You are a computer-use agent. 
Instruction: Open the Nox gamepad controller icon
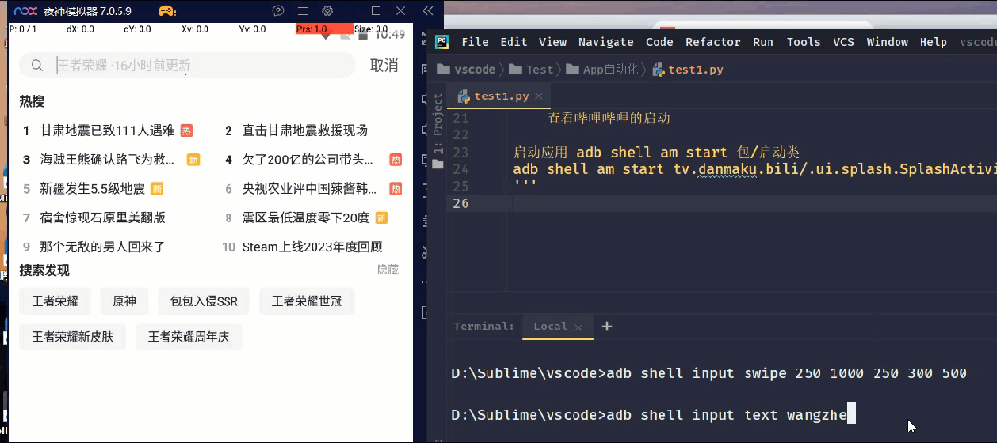tap(167, 11)
